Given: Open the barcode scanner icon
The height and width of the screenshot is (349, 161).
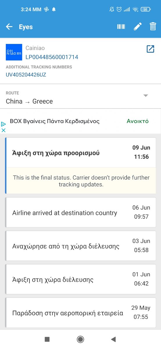Looking at the screenshot, I should pyautogui.click(x=121, y=27).
